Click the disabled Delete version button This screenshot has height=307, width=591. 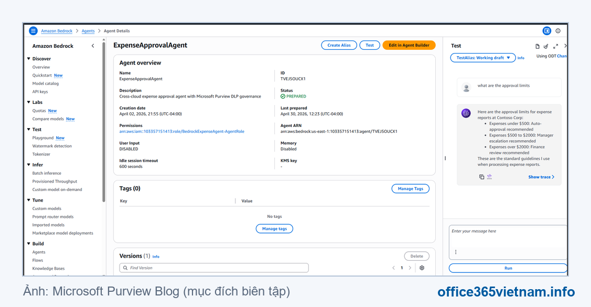[416, 256]
